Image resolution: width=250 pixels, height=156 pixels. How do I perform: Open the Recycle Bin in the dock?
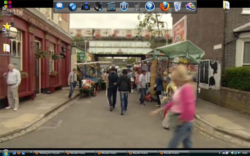click(177, 6)
